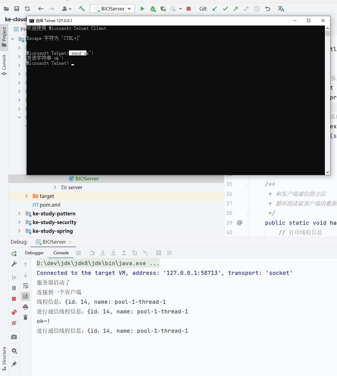Viewport: 337px width, 376px height.
Task: Toggle pin tab icon in debug panel
Action: (14, 364)
